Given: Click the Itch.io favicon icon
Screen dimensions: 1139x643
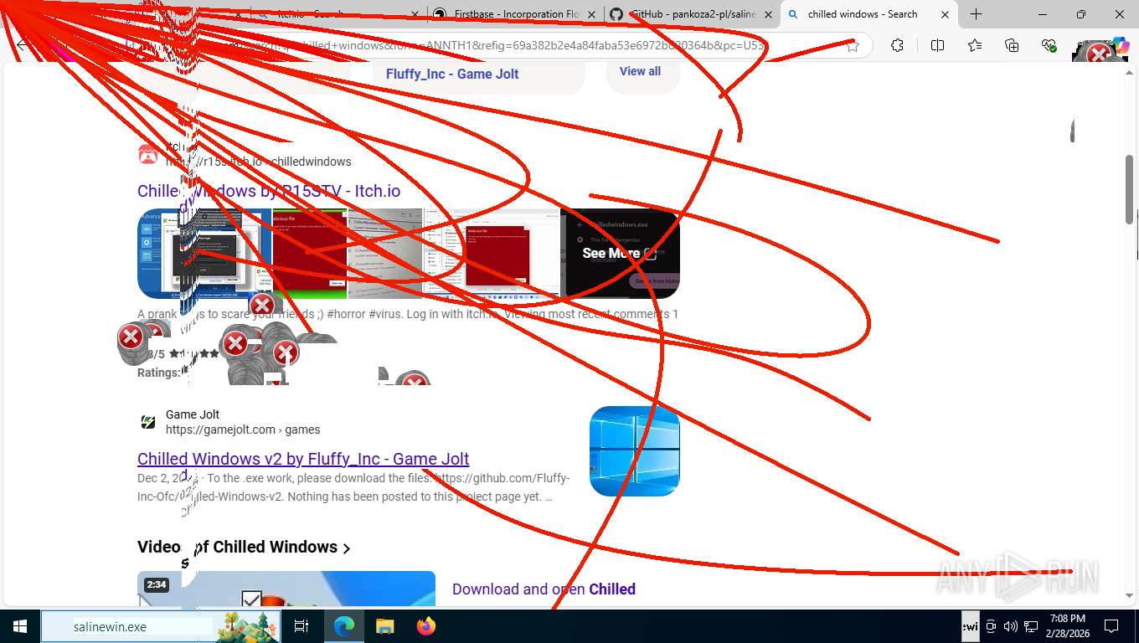Looking at the screenshot, I should 148,154.
